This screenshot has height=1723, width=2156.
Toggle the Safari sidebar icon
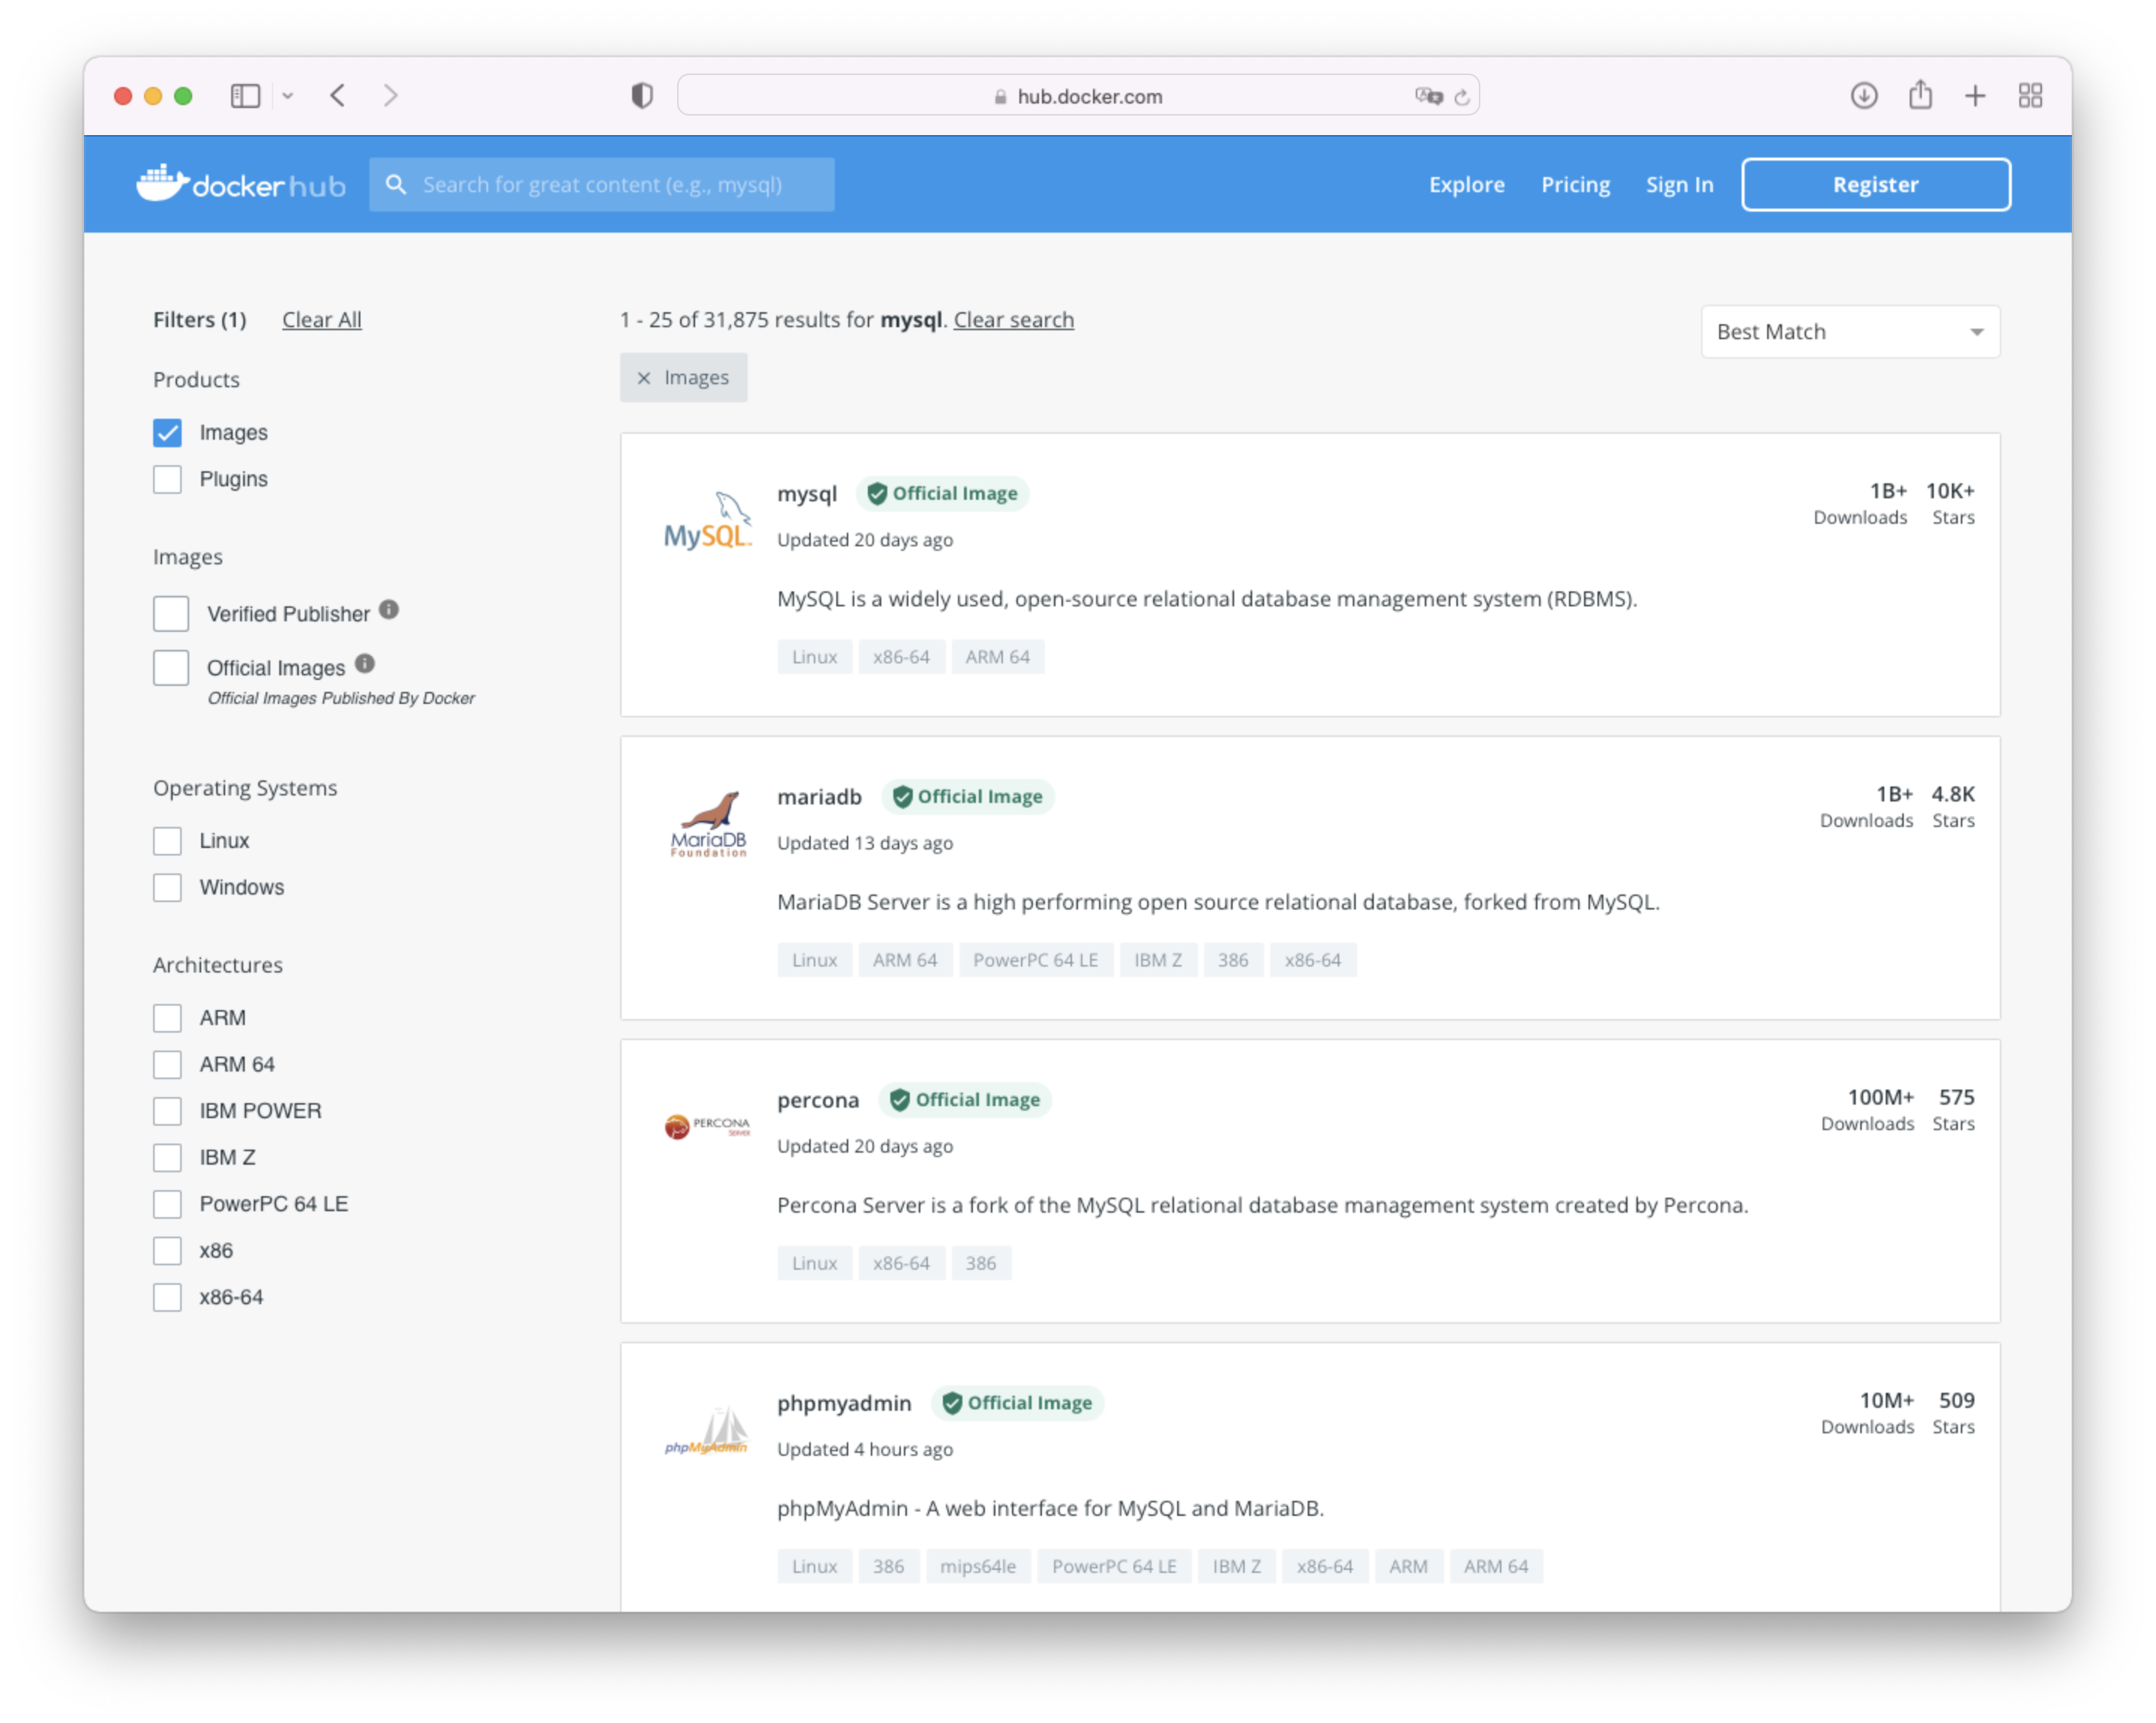pos(245,96)
